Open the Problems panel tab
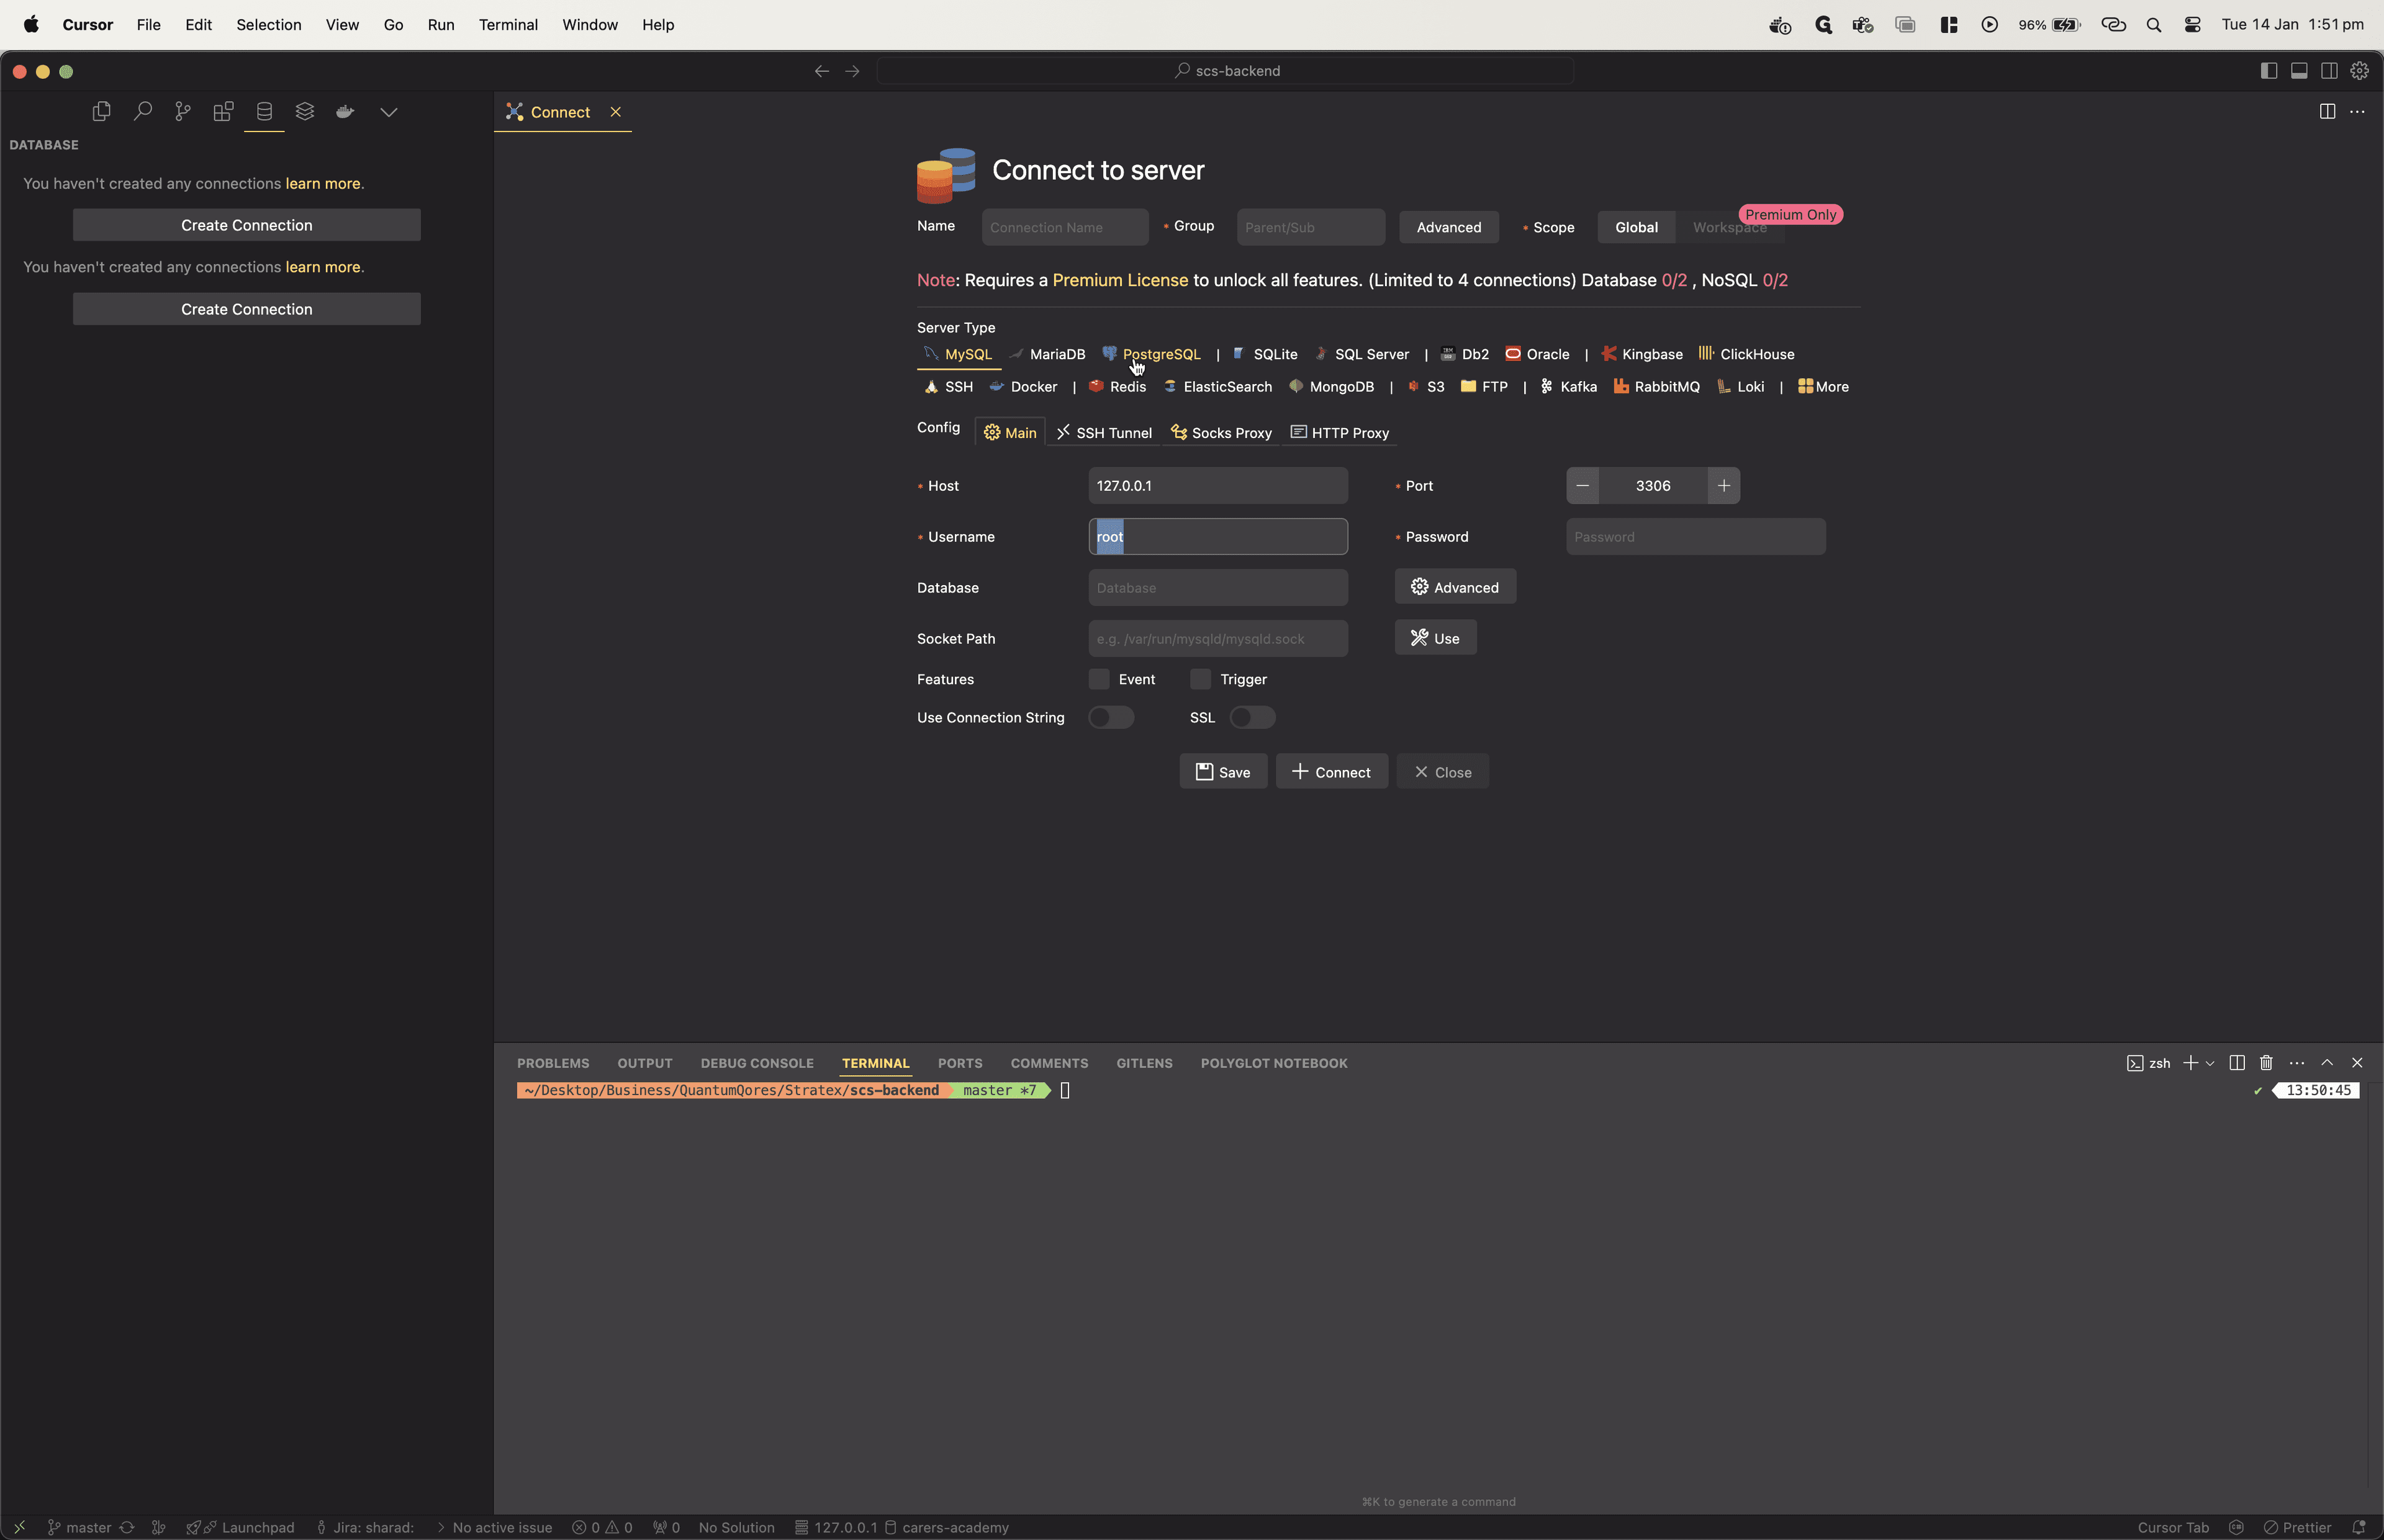This screenshot has width=2384, height=1540. 553,1064
